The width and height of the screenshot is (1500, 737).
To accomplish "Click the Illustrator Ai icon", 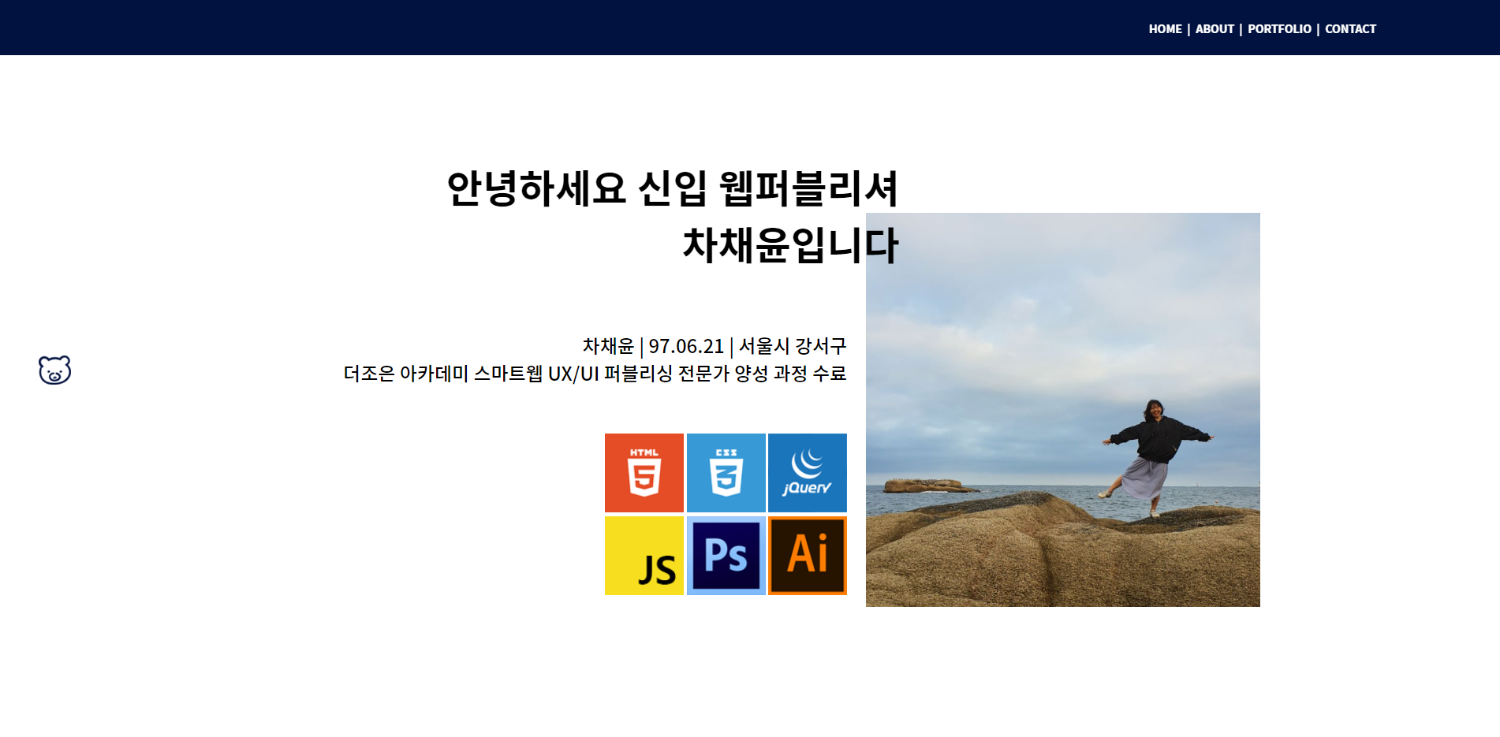I will (808, 556).
